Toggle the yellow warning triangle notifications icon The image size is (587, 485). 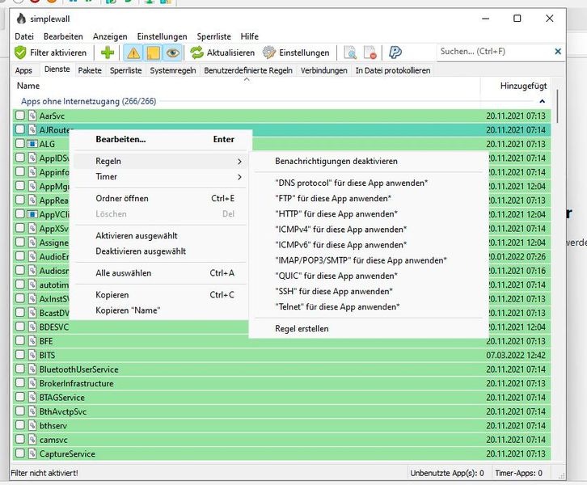133,53
